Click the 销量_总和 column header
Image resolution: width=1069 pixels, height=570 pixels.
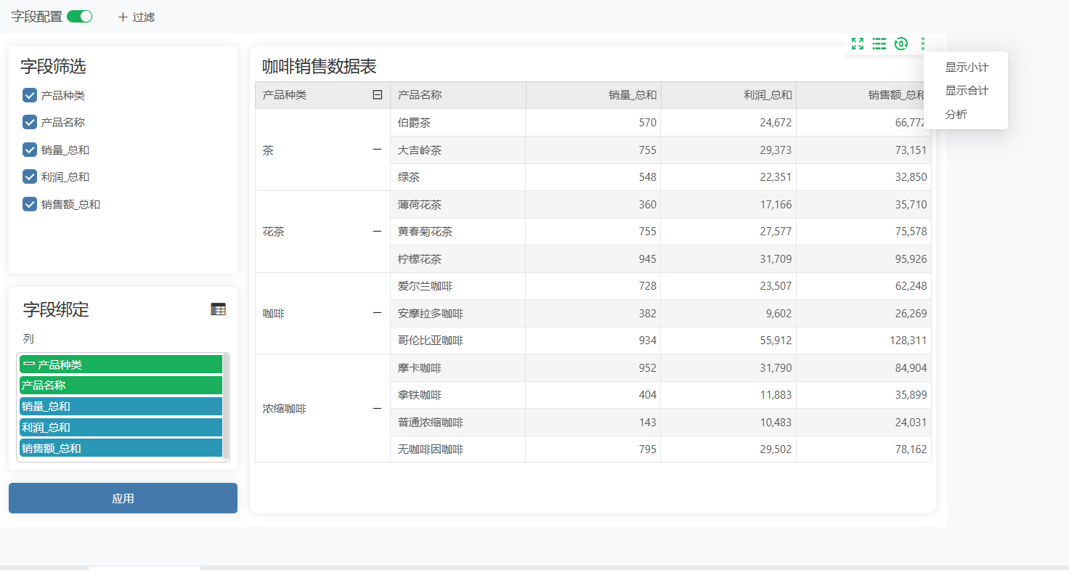[x=593, y=95]
